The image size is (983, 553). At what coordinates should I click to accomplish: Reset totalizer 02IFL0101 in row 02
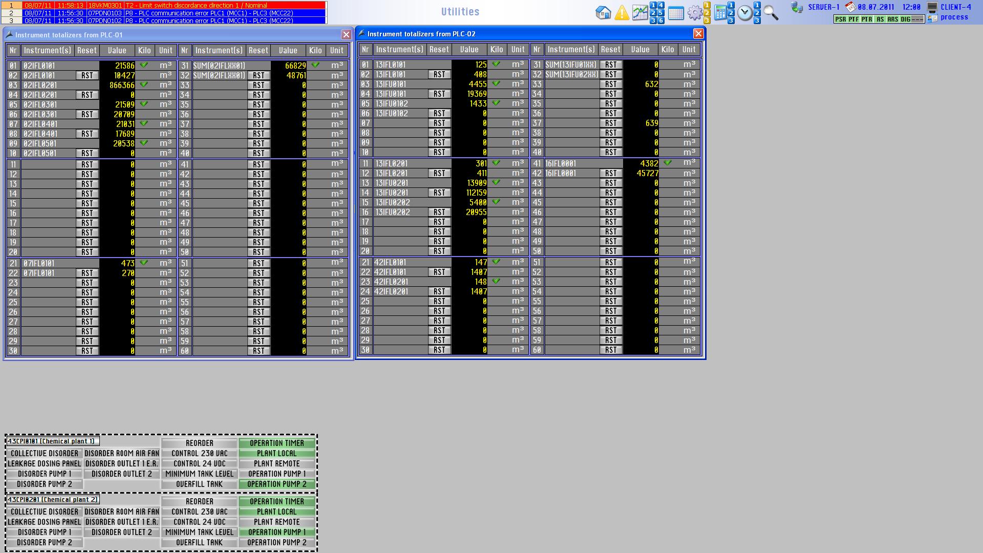pyautogui.click(x=87, y=75)
